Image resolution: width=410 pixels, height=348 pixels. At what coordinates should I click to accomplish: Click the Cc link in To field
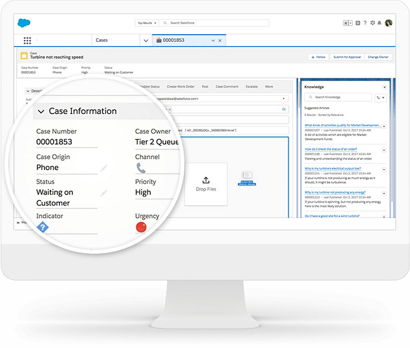284,109
